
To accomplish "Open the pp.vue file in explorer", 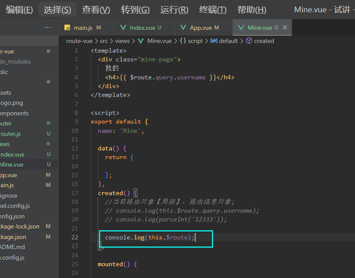I will (x=29, y=175).
